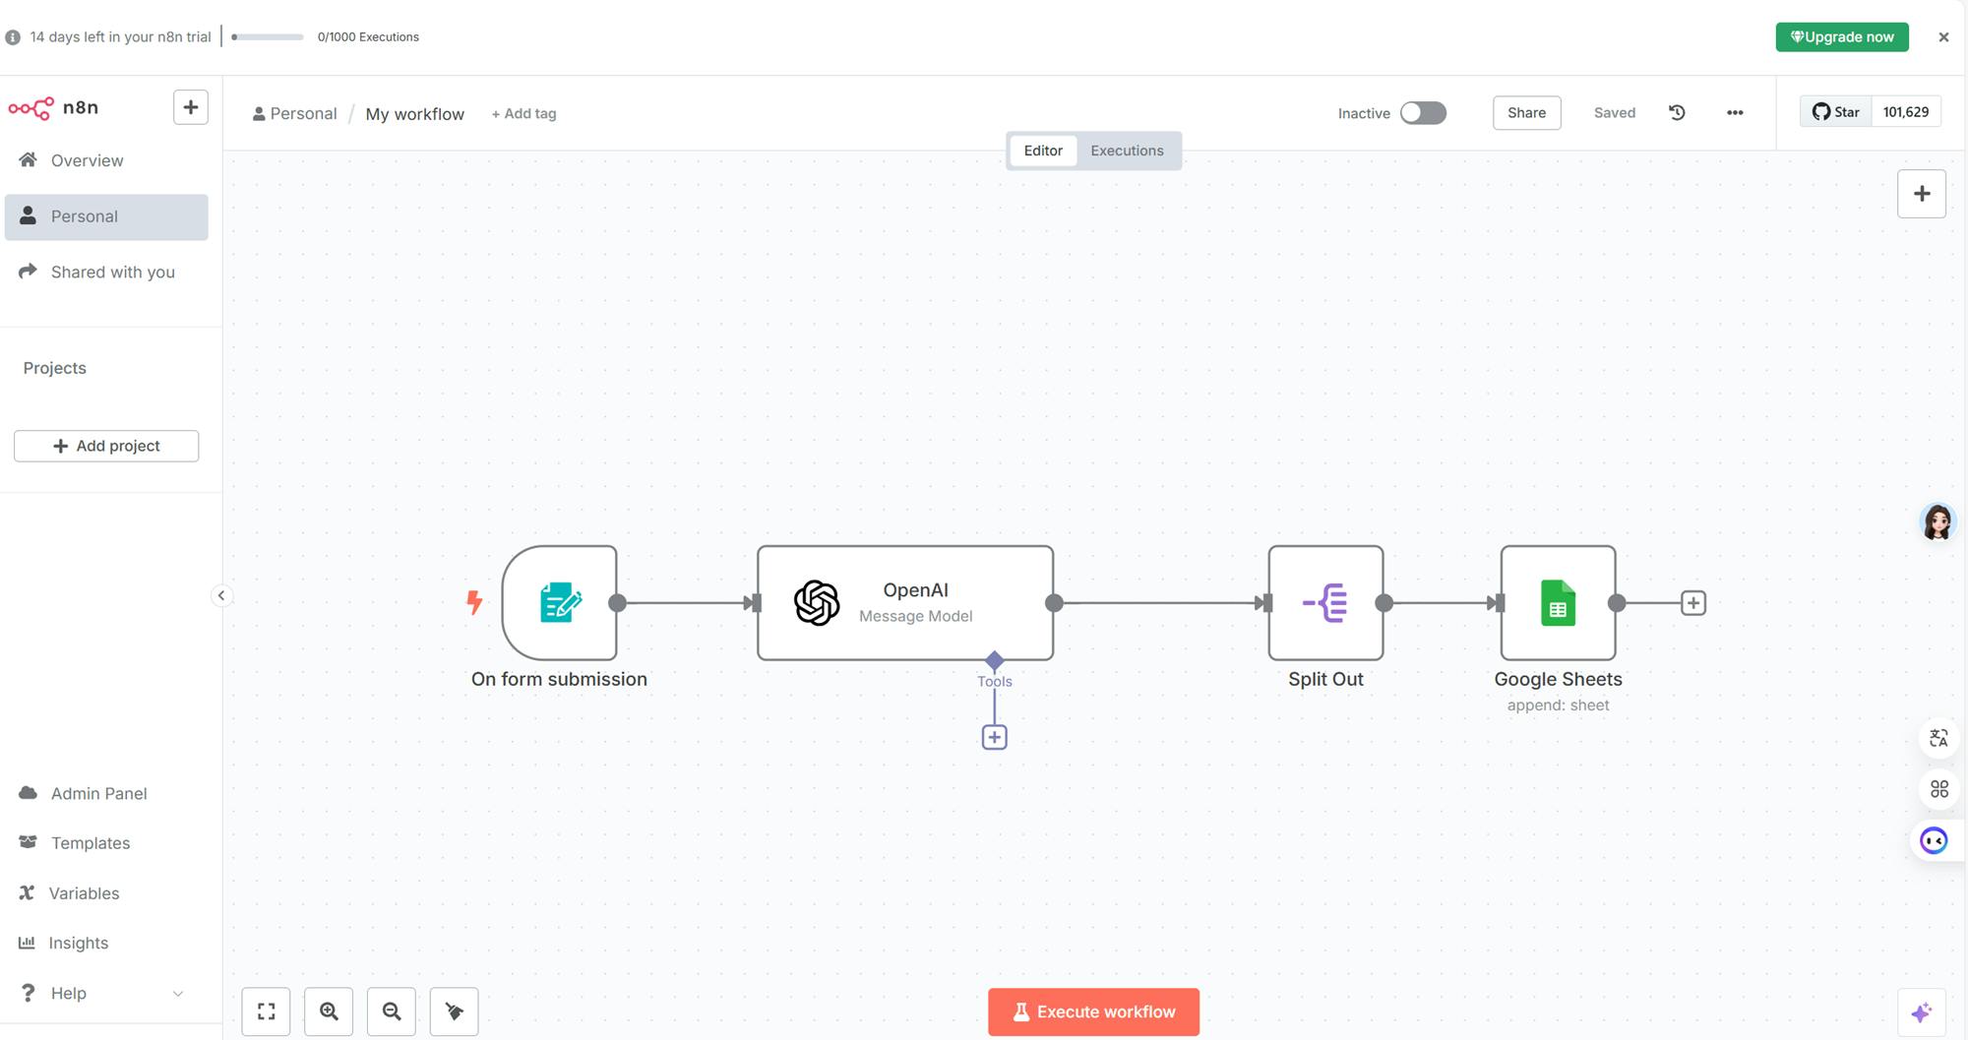Open the Split Out node

tap(1325, 602)
